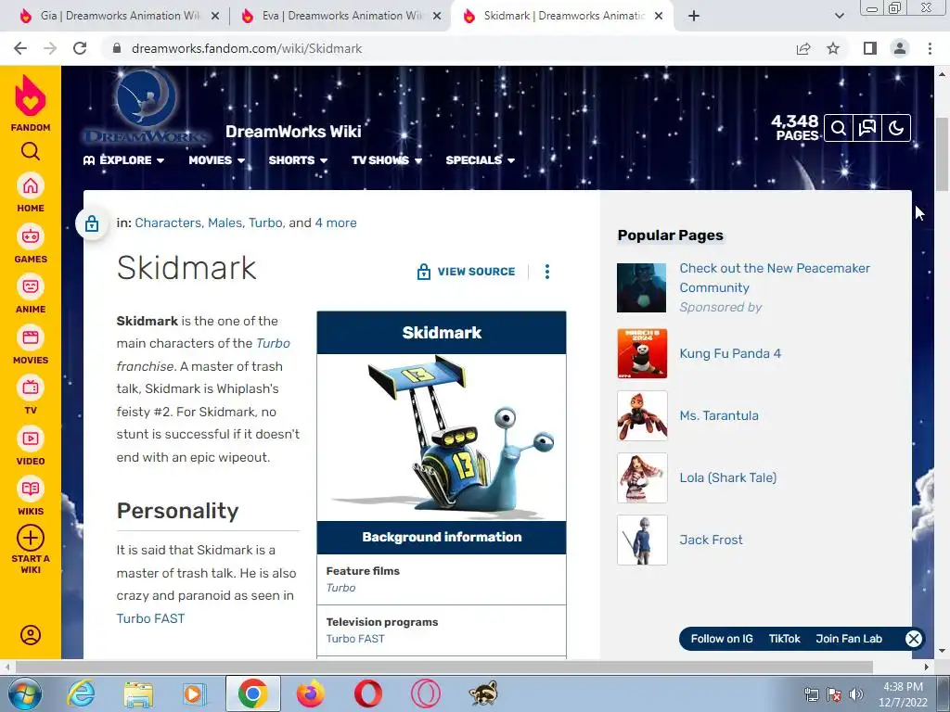Open the Wikis sidebar icon

click(31, 489)
